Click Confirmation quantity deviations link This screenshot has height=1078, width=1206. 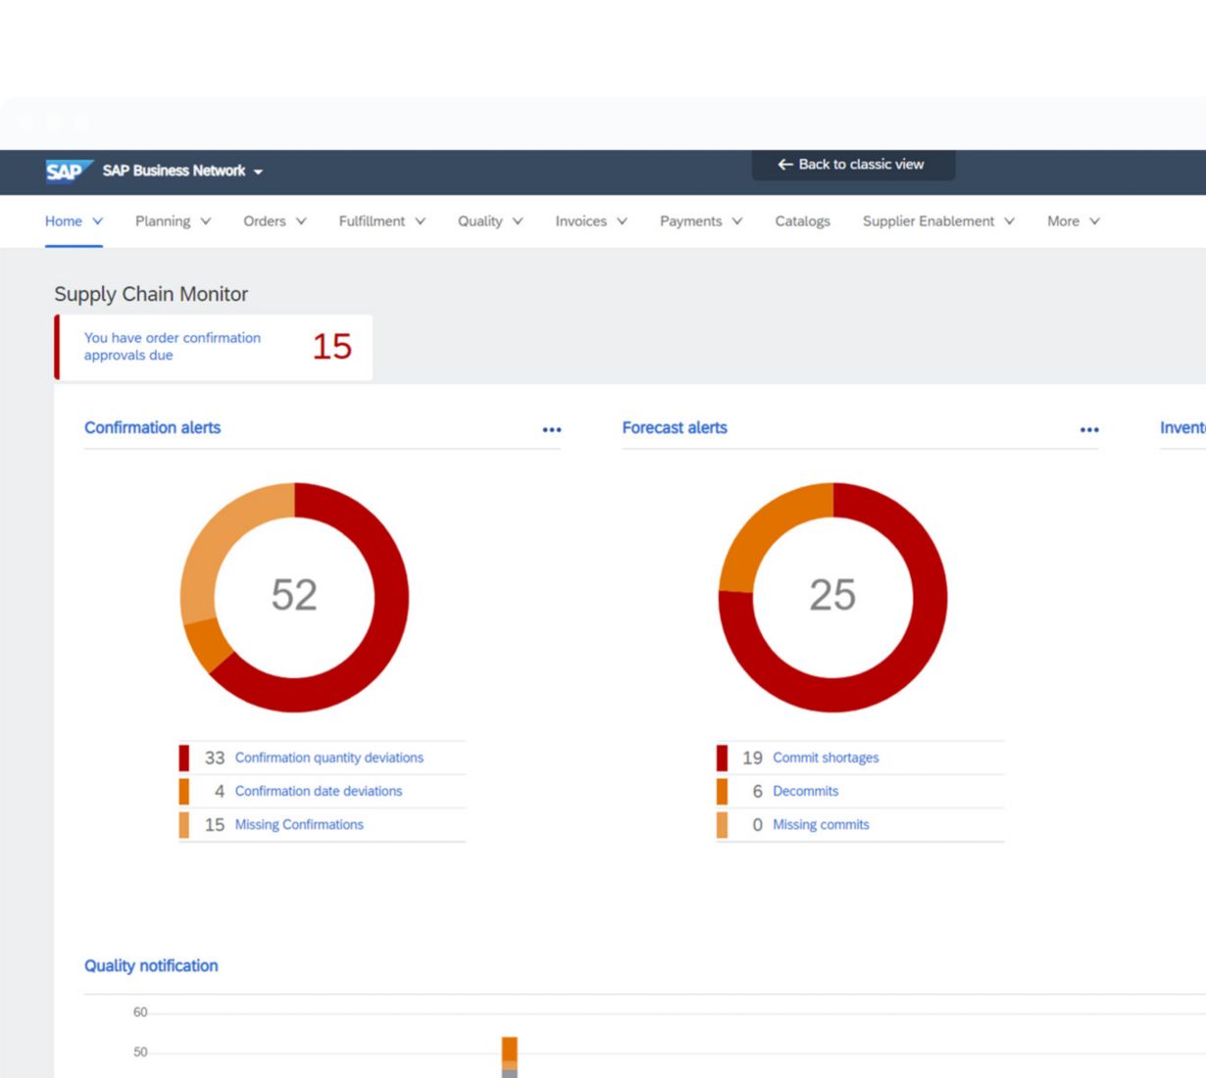tap(328, 758)
